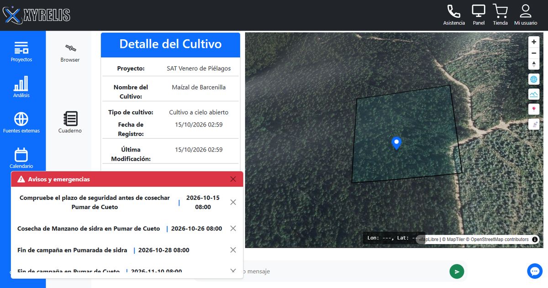
Task: Click the pink pin marker tool
Action: tap(534, 109)
